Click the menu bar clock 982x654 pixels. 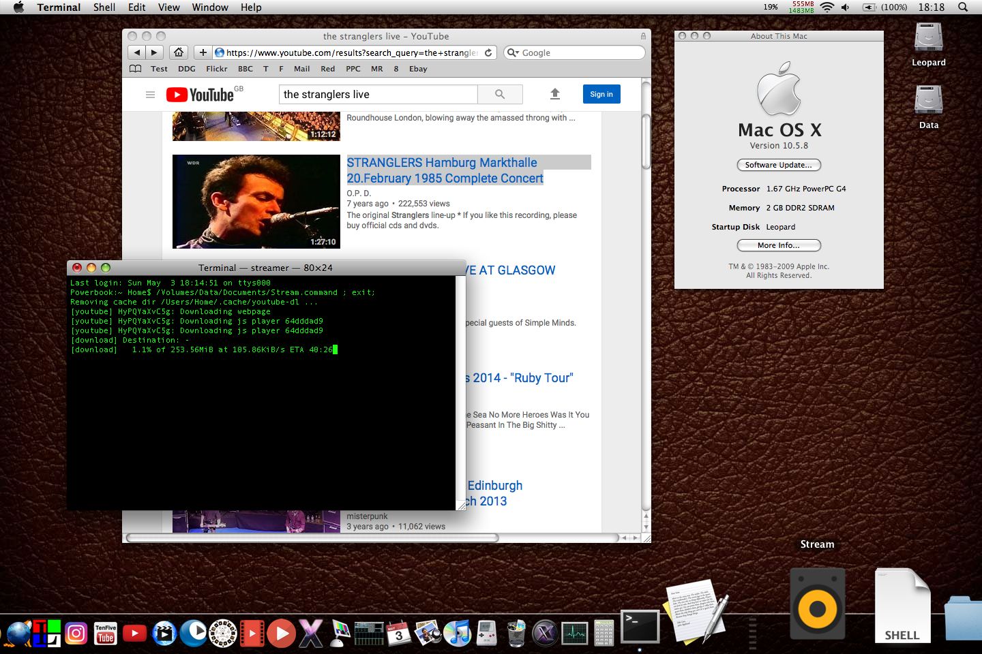932,7
